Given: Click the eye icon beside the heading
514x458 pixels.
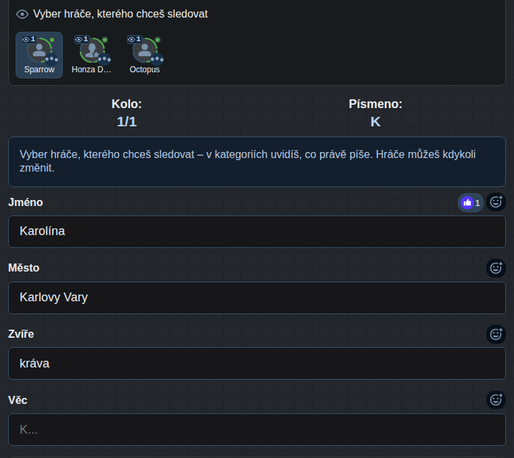Looking at the screenshot, I should [x=22, y=14].
